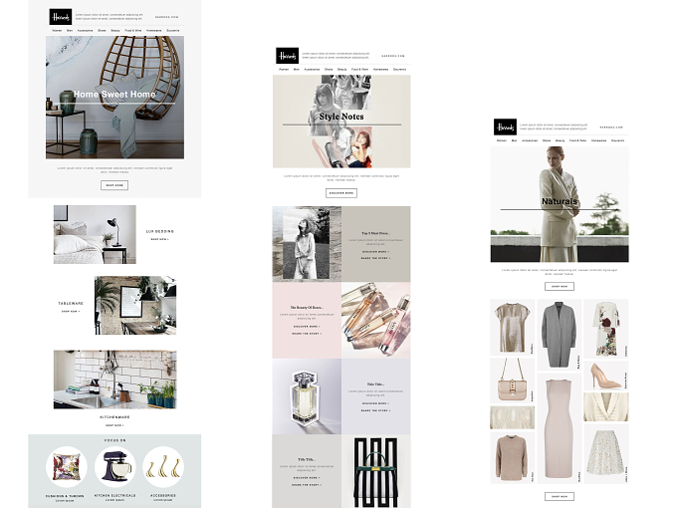Screen dimensions: 677x508
Task: Click the Shop Now button under the Naturals hero
Action: [560, 286]
